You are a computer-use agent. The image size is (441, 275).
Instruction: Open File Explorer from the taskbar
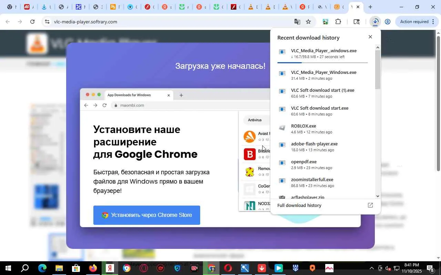(59, 268)
